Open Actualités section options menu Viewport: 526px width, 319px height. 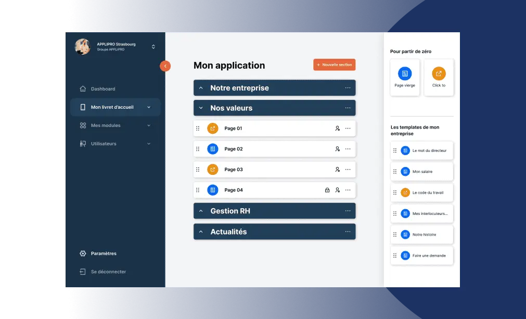[348, 232]
